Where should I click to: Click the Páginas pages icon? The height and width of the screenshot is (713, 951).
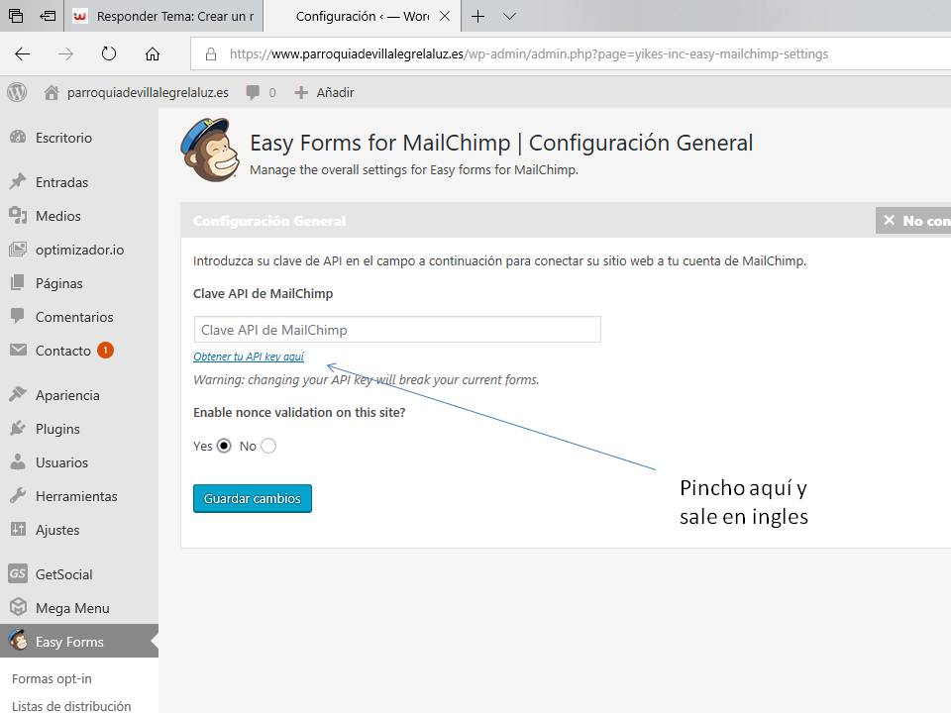pyautogui.click(x=18, y=282)
